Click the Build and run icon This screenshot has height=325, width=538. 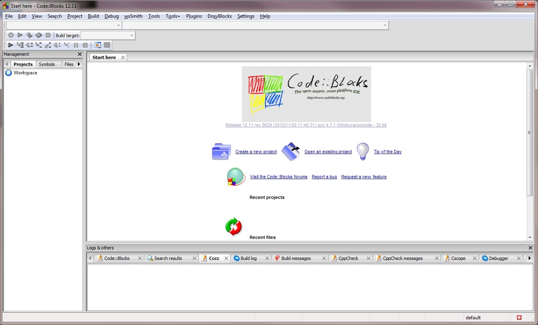pyautogui.click(x=29, y=36)
